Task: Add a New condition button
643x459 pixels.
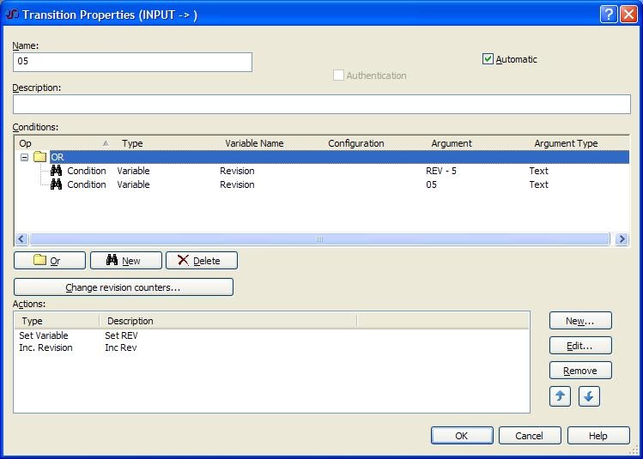Action: coord(126,261)
